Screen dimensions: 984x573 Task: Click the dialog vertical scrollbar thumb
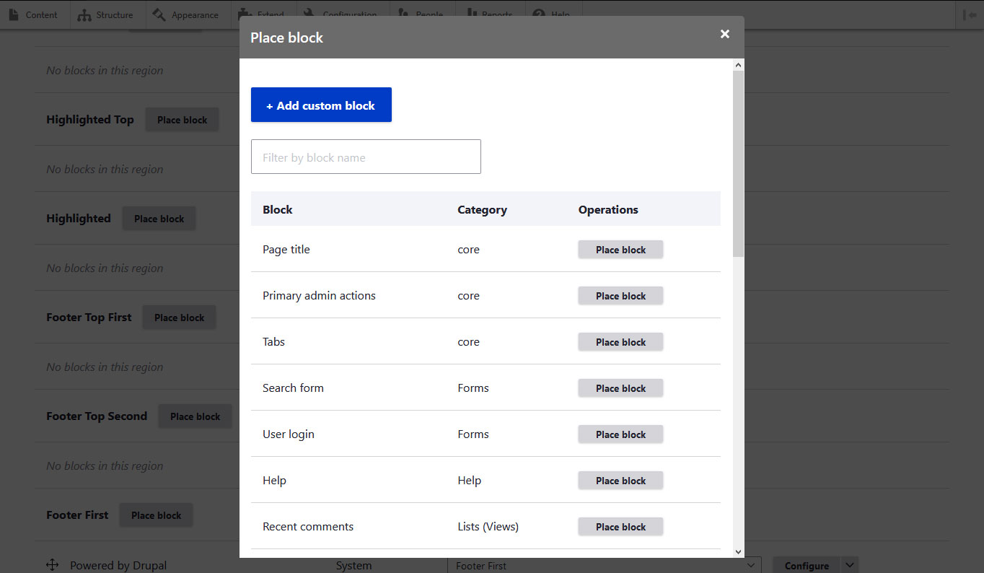click(x=738, y=164)
